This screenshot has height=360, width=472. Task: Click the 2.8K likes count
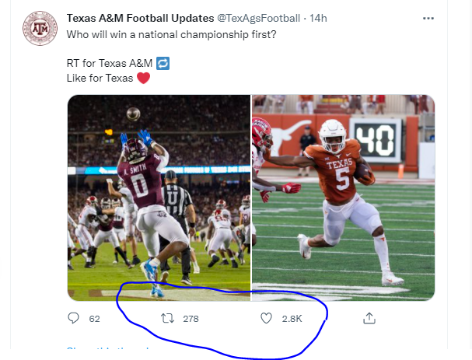pos(292,319)
